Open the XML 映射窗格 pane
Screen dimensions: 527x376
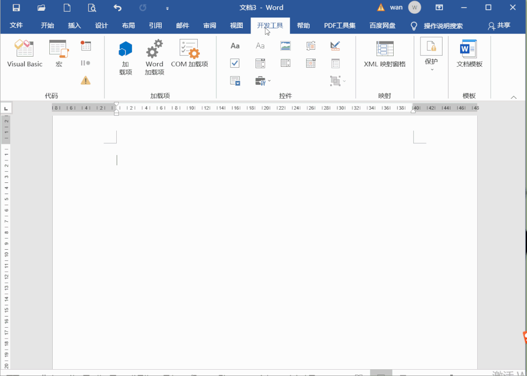coord(385,54)
